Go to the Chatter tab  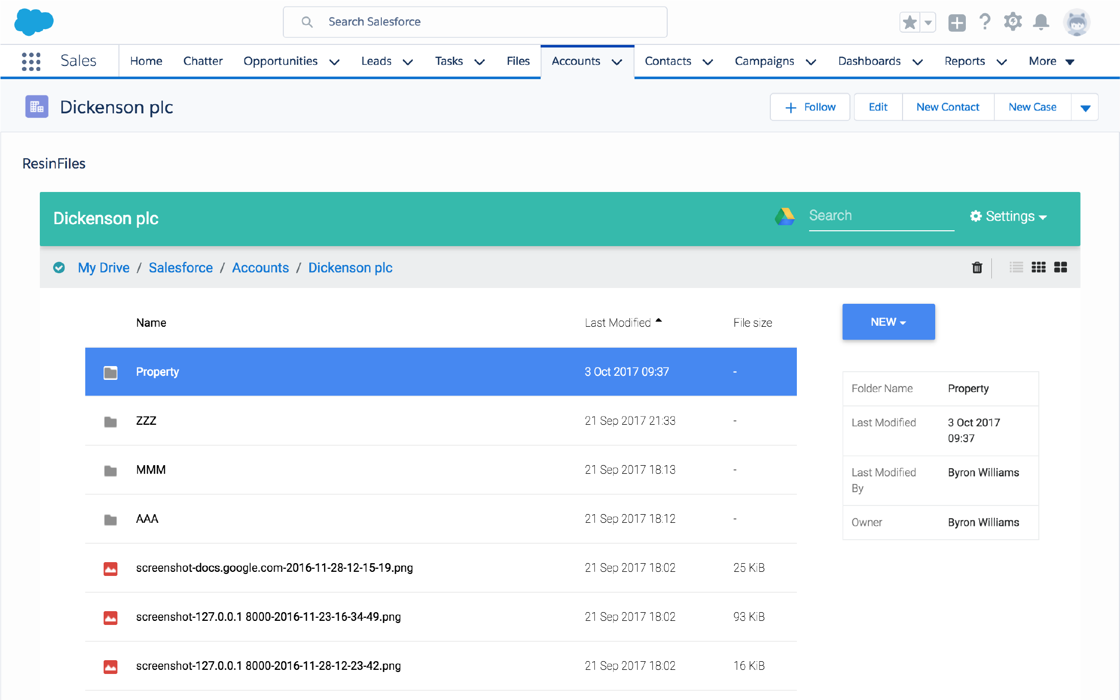[203, 61]
